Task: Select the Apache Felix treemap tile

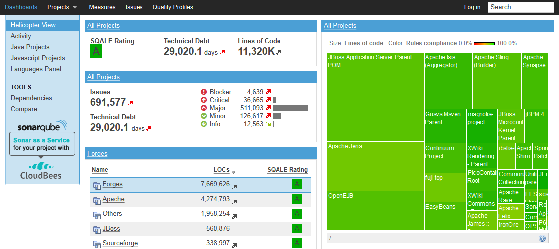Action: [511, 212]
